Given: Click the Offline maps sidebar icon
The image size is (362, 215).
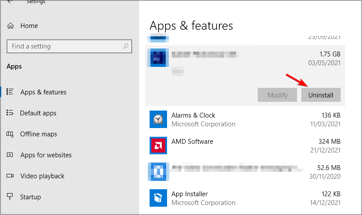Looking at the screenshot, I should pyautogui.click(x=10, y=134).
